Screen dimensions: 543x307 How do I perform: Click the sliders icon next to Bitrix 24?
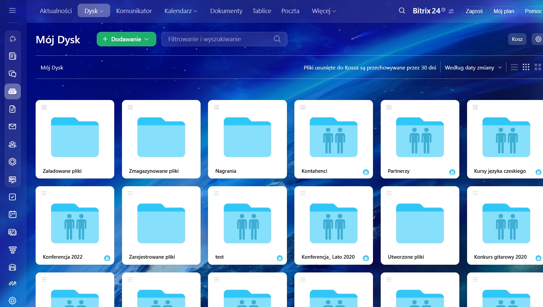pos(451,11)
